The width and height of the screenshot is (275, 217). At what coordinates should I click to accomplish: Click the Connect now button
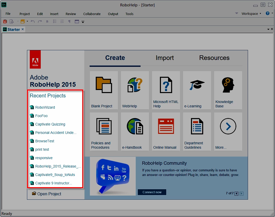152,192
